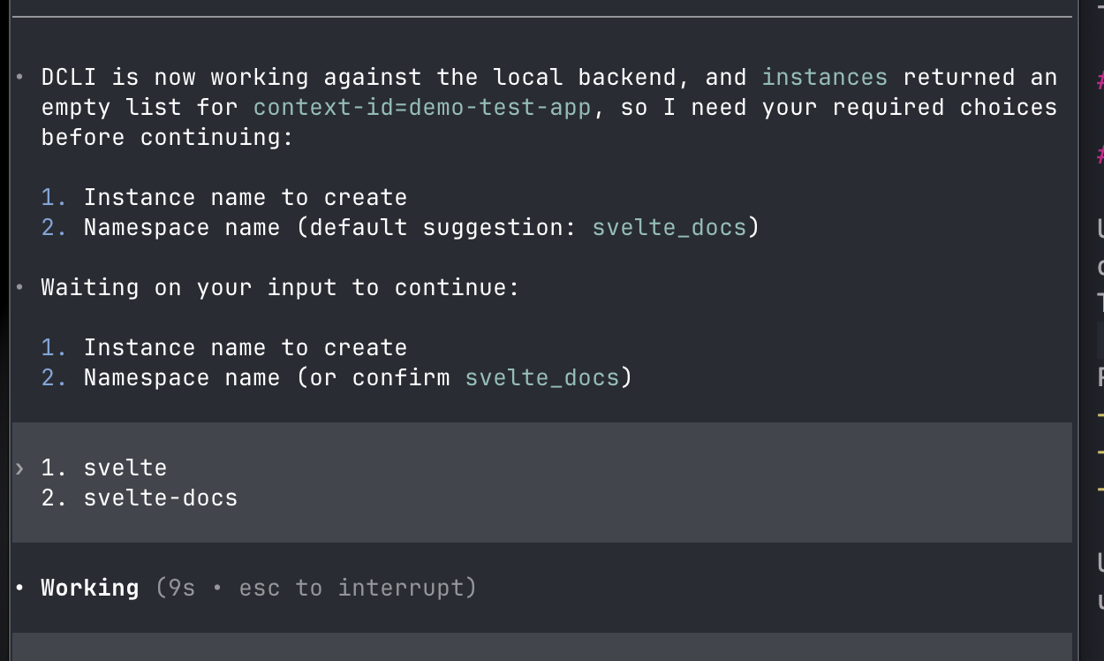Select the svelte entry in input box
Screen dimensions: 1104x661
tap(125, 467)
